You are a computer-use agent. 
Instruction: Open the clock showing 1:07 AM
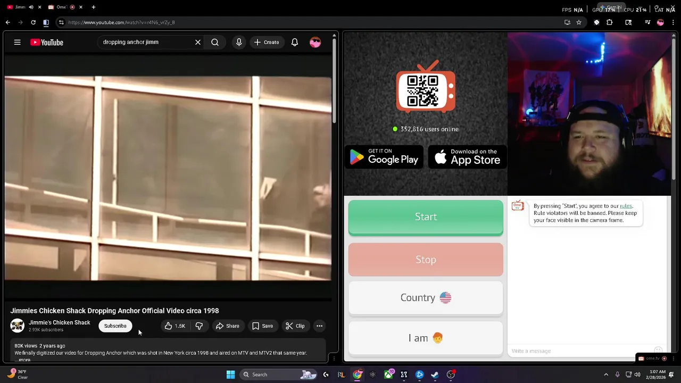[658, 374]
